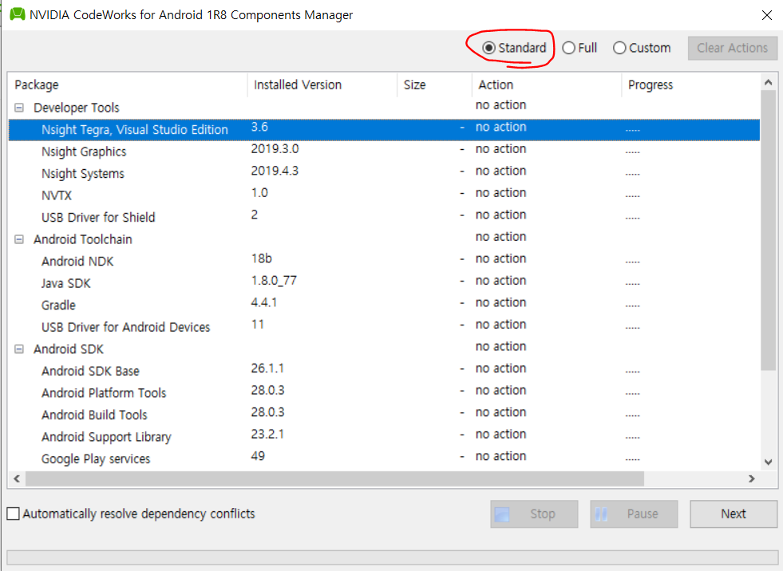Click version 1.8.0_77 of Java SDK
This screenshot has height=571, width=783.
click(x=274, y=281)
